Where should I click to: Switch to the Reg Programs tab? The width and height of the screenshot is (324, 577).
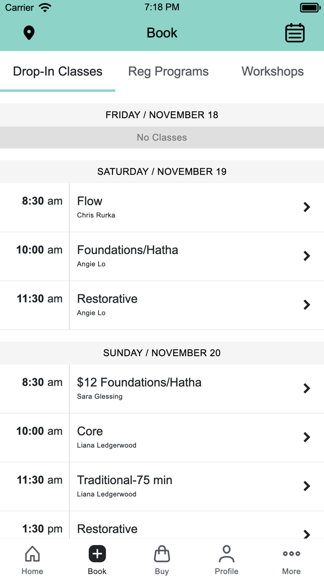point(168,71)
